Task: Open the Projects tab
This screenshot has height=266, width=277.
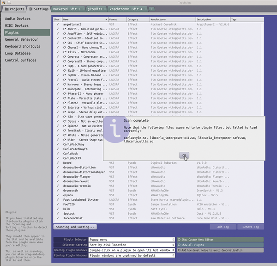Action: (14, 9)
